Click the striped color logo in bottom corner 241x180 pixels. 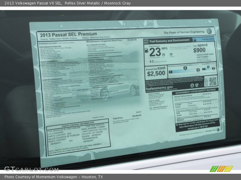click(x=221, y=169)
